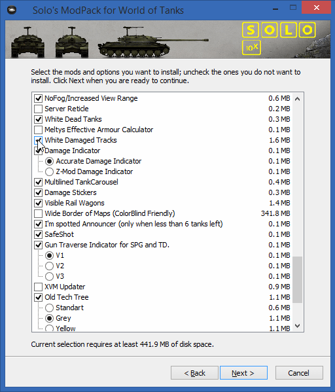The height and width of the screenshot is (392, 335).
Task: Minimize the installer window
Action: click(275, 9)
